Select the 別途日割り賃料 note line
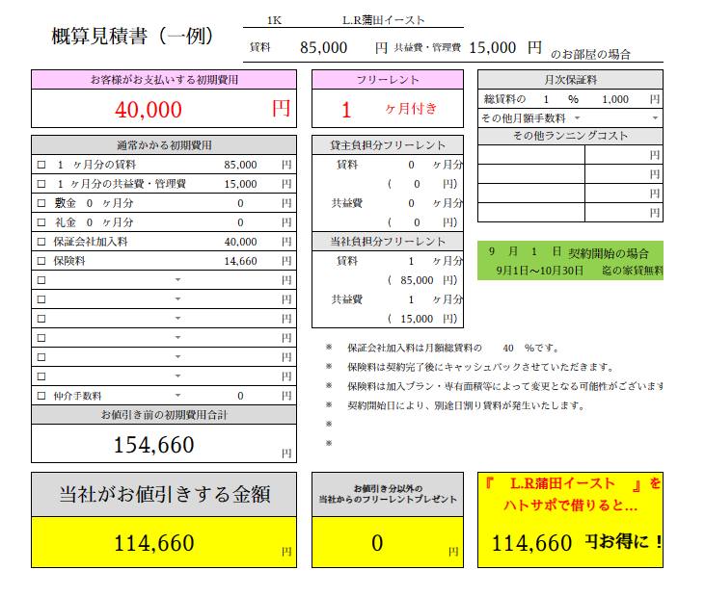 pos(466,405)
